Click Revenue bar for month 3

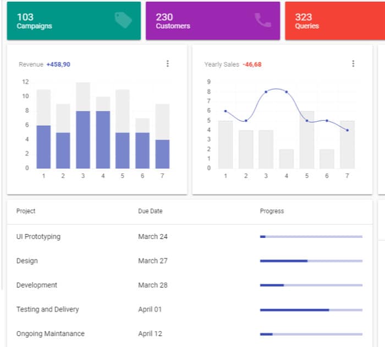[x=83, y=140]
